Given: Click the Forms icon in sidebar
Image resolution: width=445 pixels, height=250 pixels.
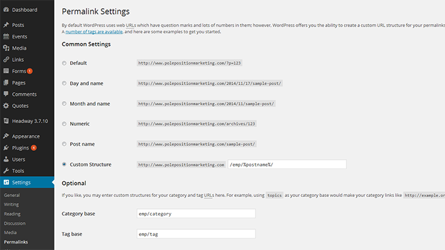Looking at the screenshot, I should click(x=6, y=71).
